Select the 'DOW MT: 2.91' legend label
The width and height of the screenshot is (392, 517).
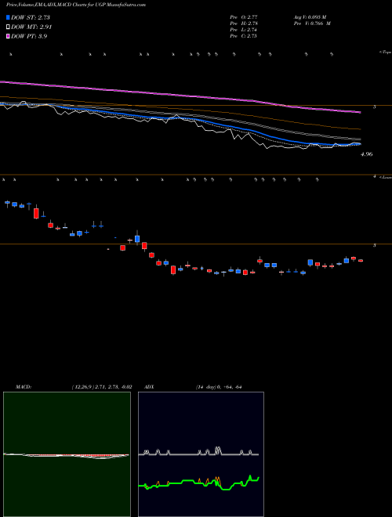coord(31,27)
